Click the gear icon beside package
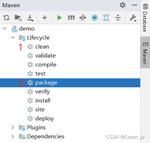This screenshot has width=150, height=143. click(x=30, y=83)
